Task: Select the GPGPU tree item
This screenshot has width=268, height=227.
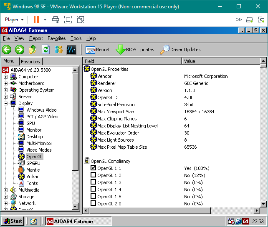Action: (x=33, y=163)
